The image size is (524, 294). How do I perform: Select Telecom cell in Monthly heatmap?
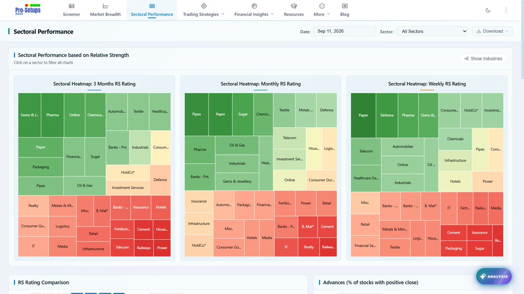coord(290,138)
